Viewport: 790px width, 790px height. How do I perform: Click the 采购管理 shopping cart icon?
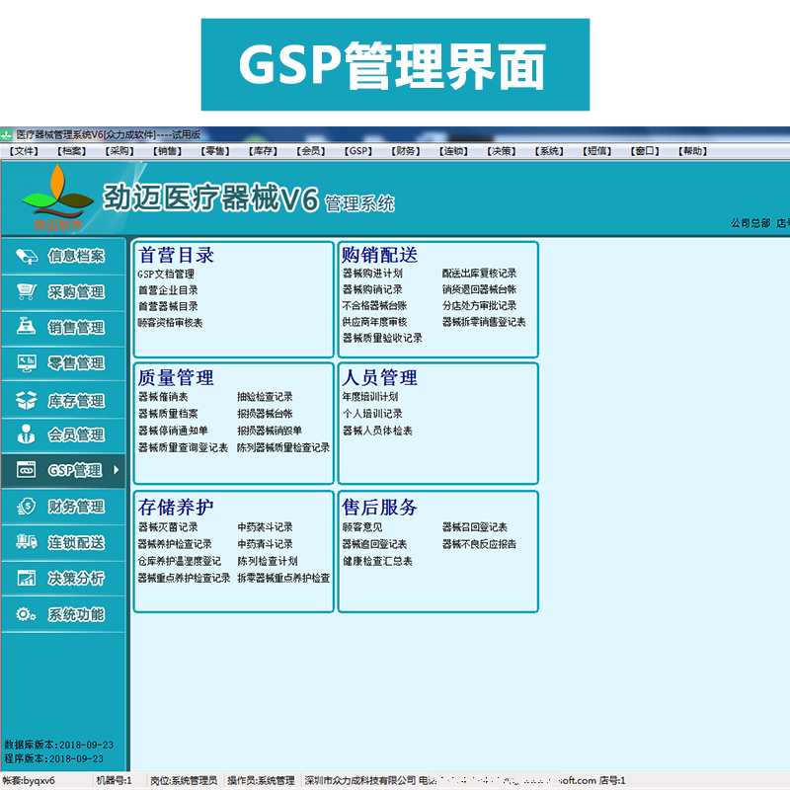click(27, 291)
